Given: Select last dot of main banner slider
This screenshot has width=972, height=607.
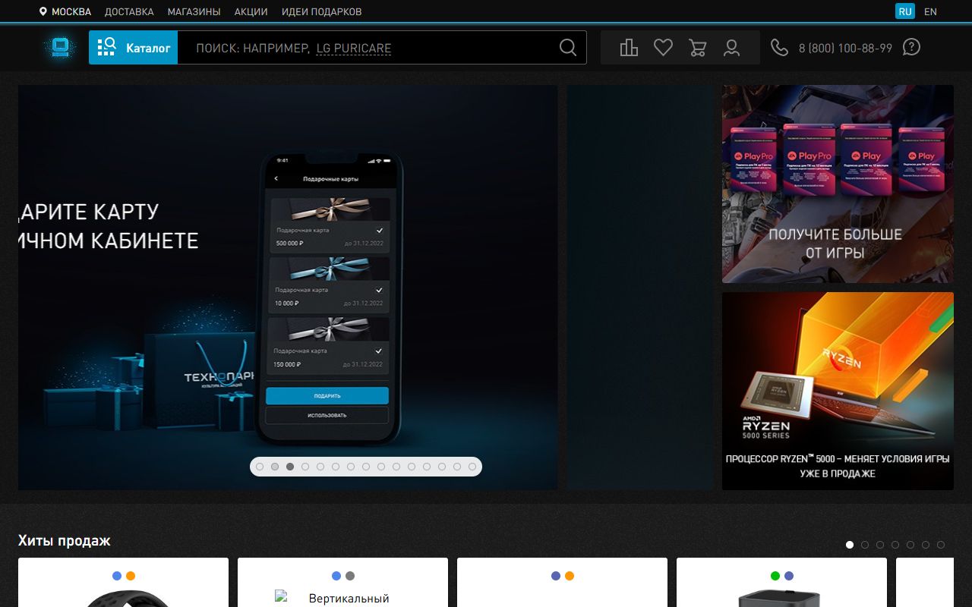Looking at the screenshot, I should click(x=472, y=467).
